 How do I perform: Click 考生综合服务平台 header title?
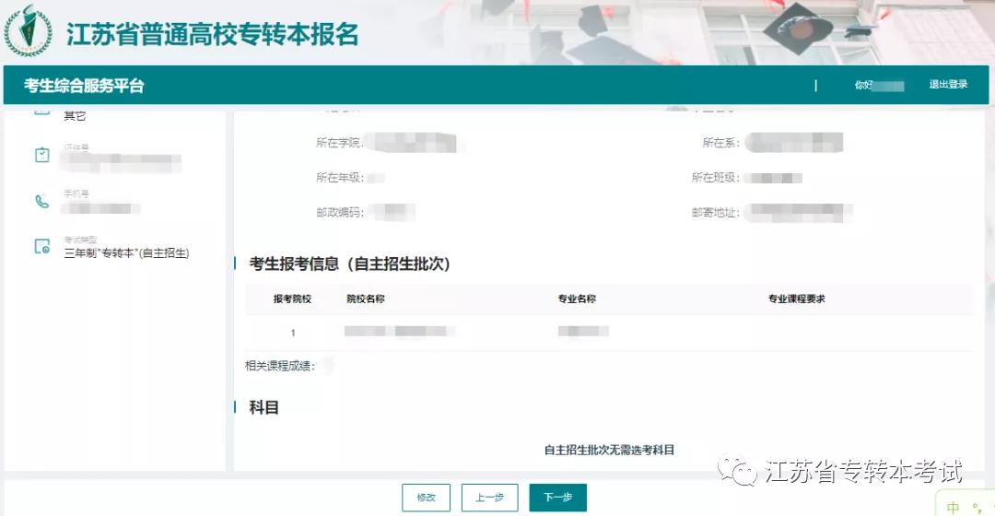coord(84,86)
